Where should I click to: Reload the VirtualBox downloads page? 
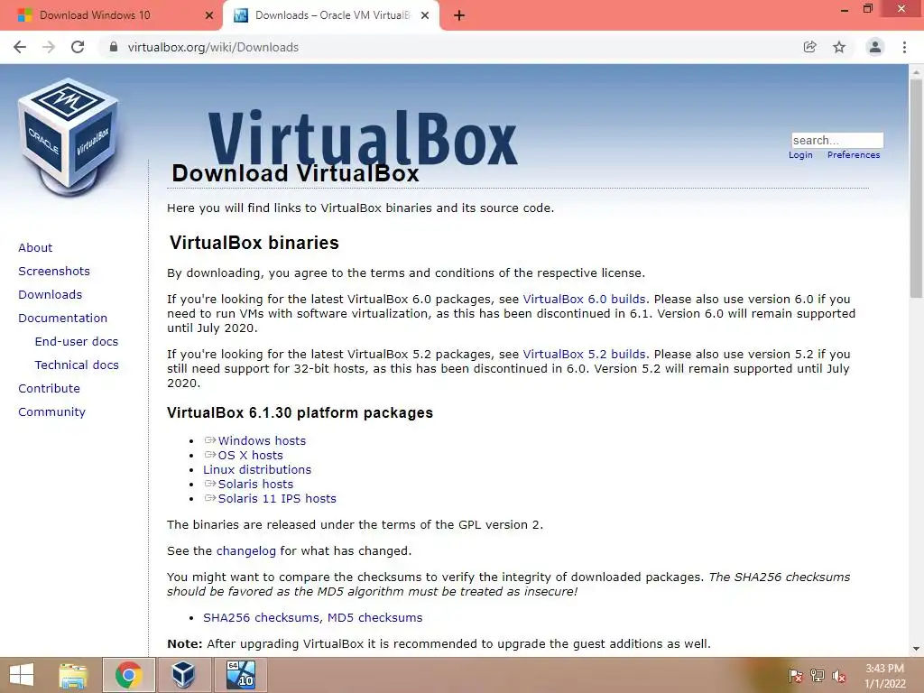tap(78, 47)
